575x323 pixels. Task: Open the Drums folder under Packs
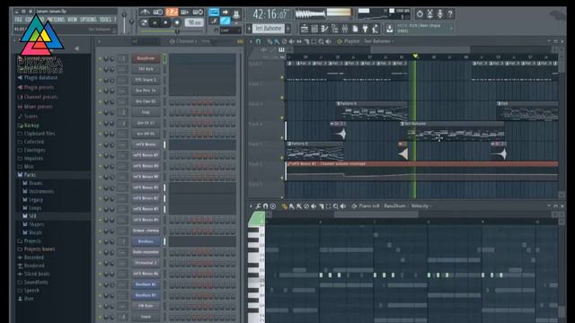point(35,183)
